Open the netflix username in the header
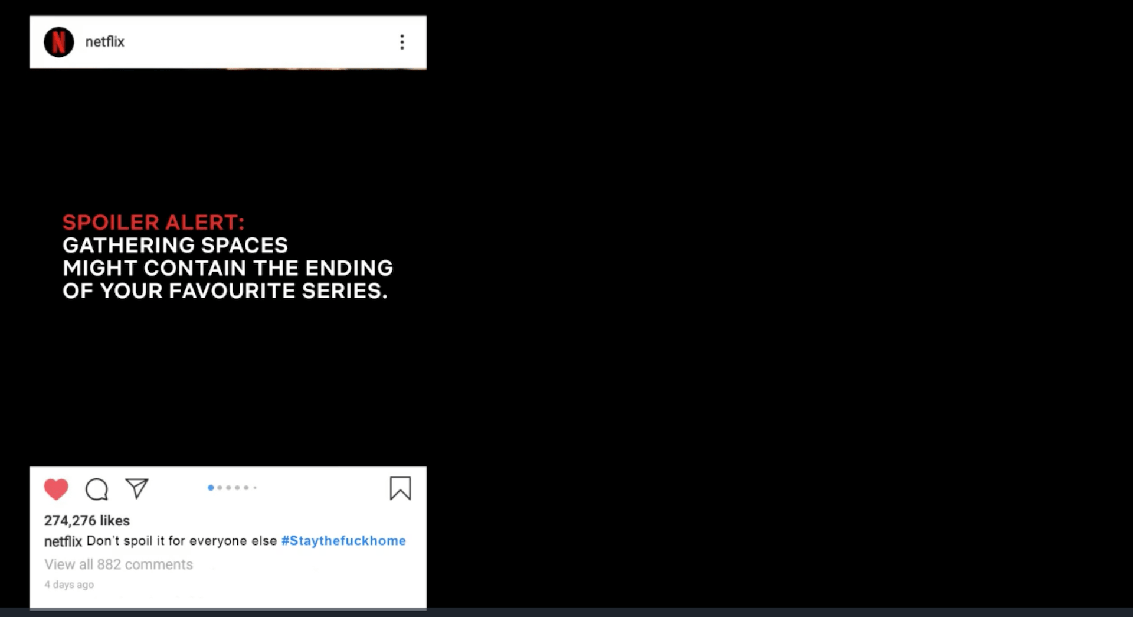Image resolution: width=1133 pixels, height=617 pixels. point(104,42)
